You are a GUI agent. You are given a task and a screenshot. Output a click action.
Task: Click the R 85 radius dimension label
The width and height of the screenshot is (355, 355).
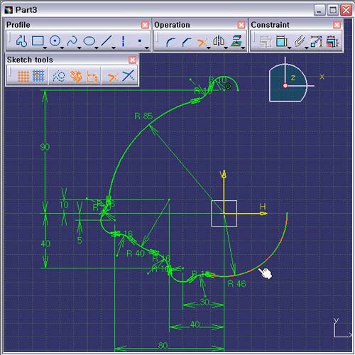click(143, 116)
